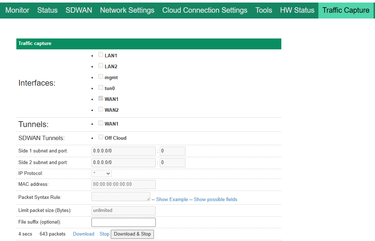Open Cloud Connection Settings tab

pos(205,10)
